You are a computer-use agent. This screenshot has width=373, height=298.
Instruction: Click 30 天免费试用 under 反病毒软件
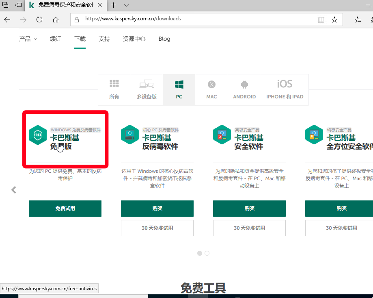click(x=157, y=228)
